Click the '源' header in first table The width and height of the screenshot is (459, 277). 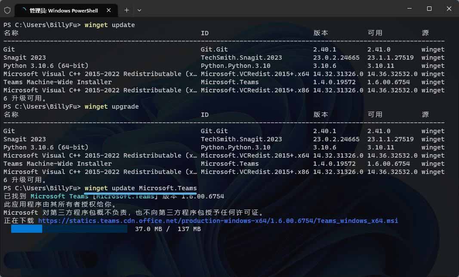click(425, 33)
